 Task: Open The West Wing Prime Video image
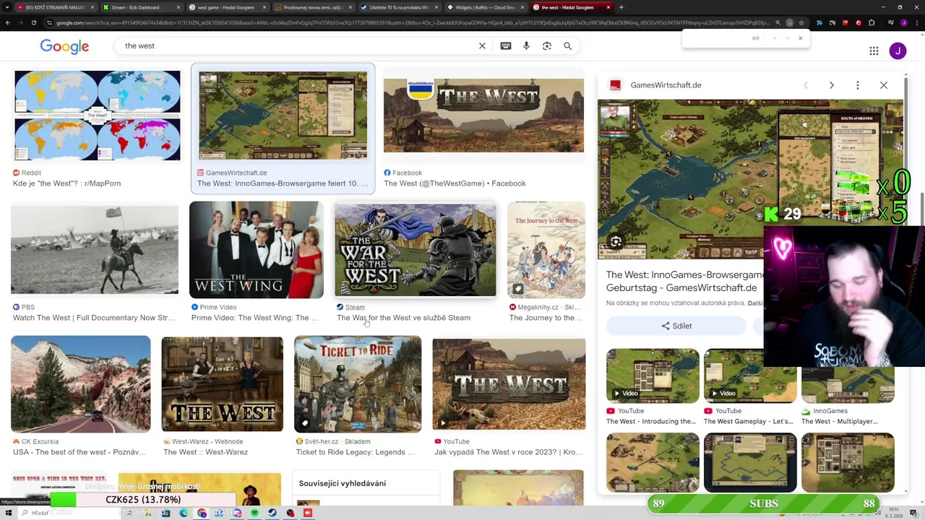[x=257, y=249]
